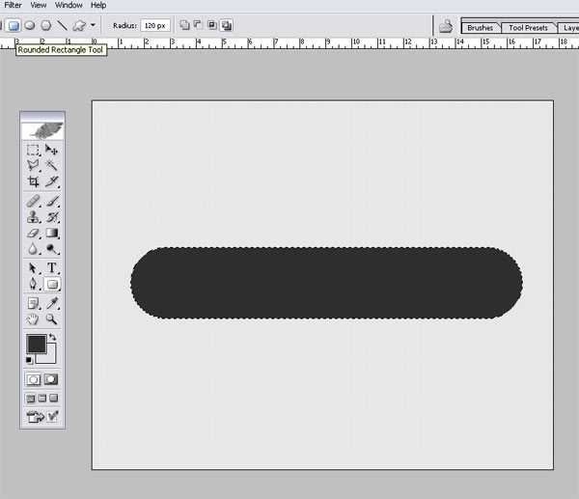Select the Slice tool
Viewport: 579px width, 499px height.
52,181
